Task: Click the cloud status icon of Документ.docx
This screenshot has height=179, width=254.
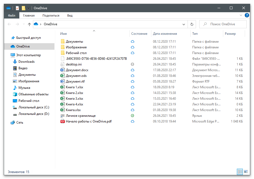Action: 133,70
